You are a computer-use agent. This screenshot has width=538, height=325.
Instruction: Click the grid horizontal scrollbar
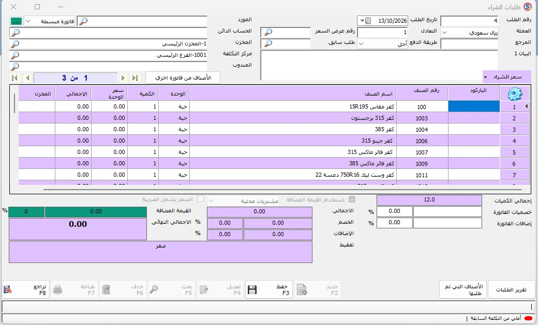282,189
